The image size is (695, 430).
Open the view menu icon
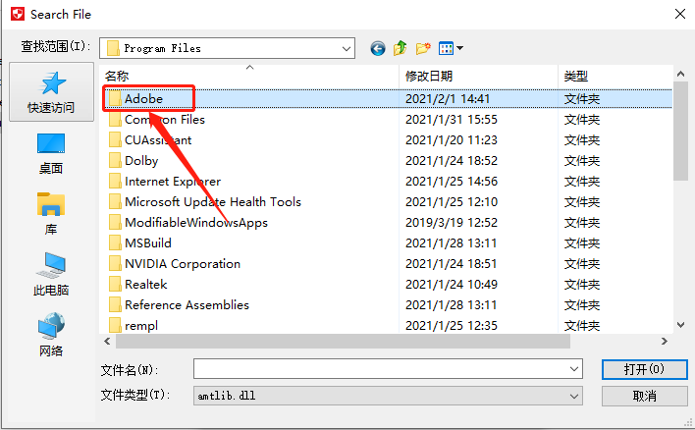(446, 48)
